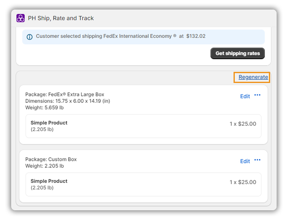
Task: Click the PH Ship, Rate and Track title
Action: click(x=61, y=18)
